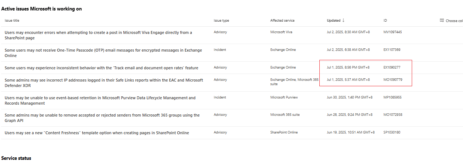Click Microsoft 365 suite in the Graph API row
This screenshot has width=463, height=162.
click(285, 115)
